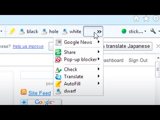Open AutoFill menu entry
Screen dimensions: 160x120
[78, 84]
